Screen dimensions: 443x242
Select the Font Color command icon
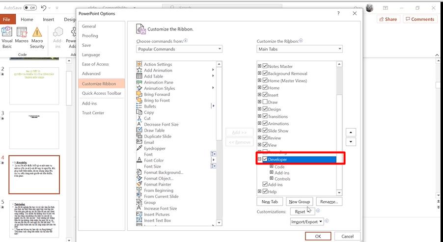139,160
